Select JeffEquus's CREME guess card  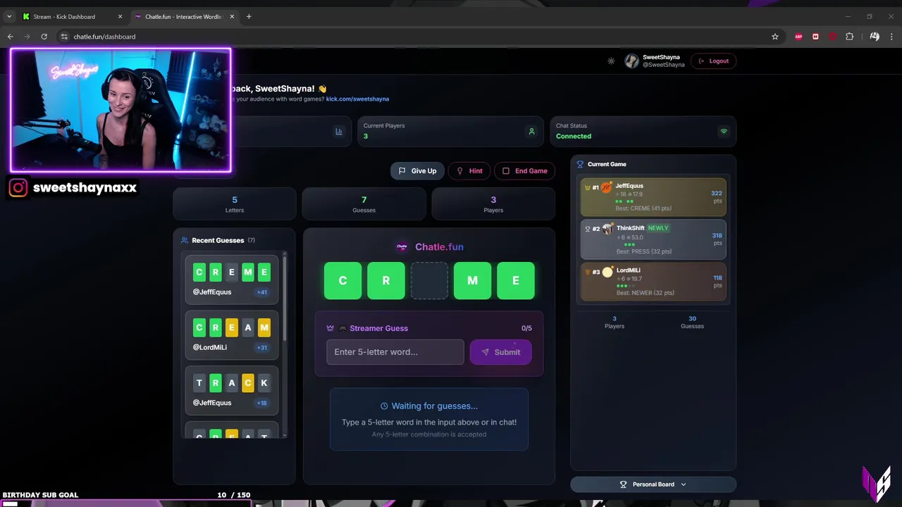[232, 280]
